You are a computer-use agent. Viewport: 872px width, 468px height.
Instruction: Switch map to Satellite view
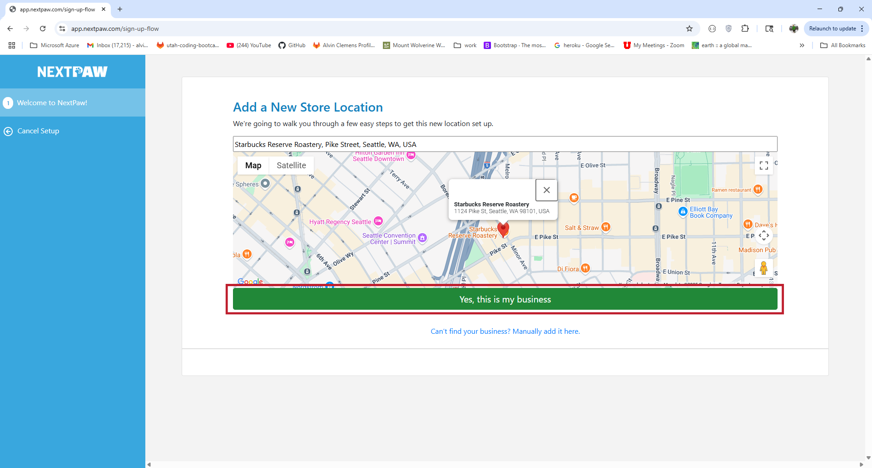tap(292, 166)
